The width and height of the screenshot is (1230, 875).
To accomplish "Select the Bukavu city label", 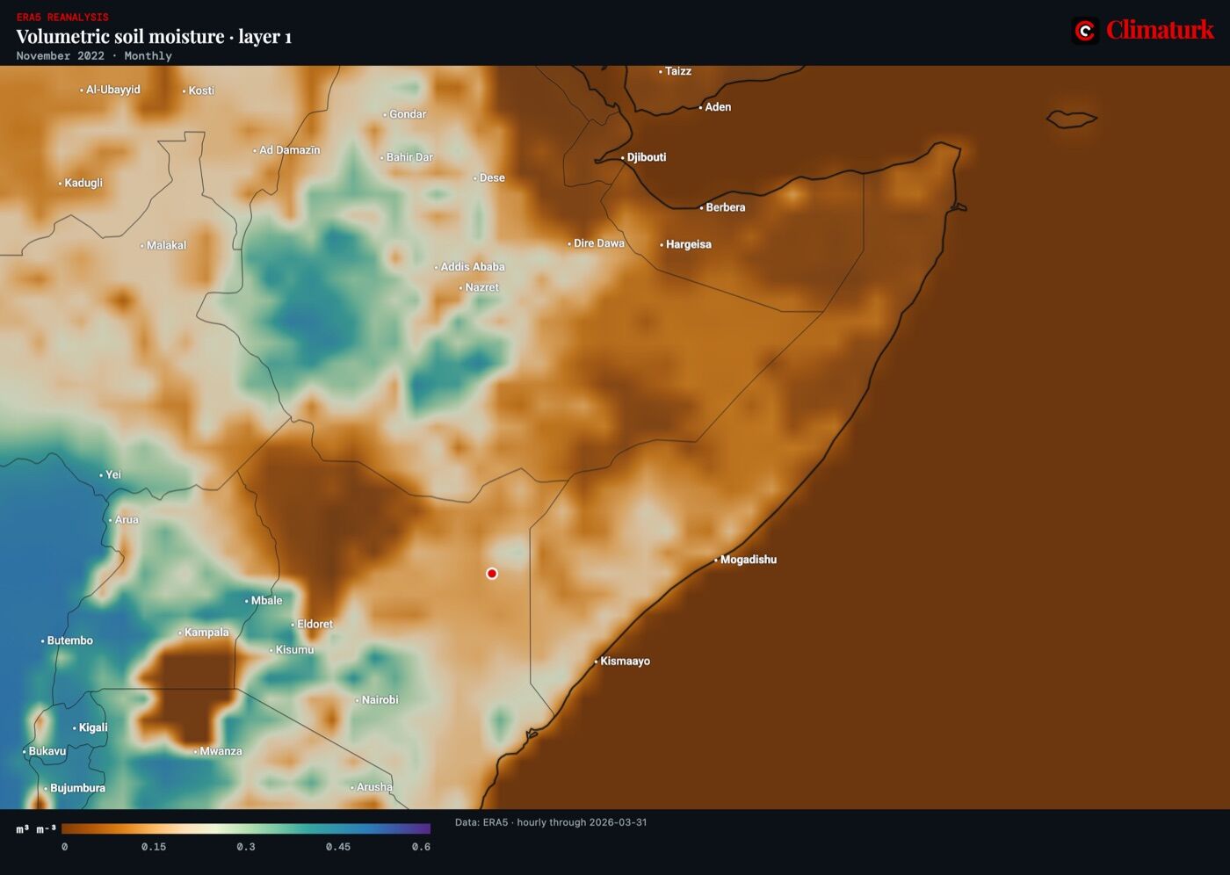I will pos(47,751).
